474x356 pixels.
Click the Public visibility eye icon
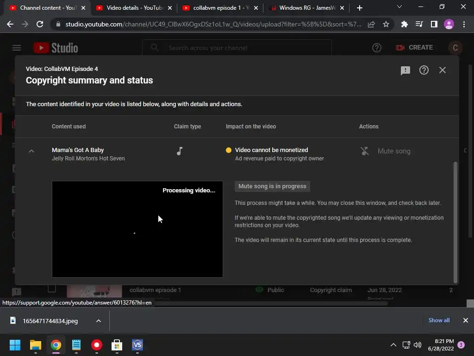click(x=259, y=290)
